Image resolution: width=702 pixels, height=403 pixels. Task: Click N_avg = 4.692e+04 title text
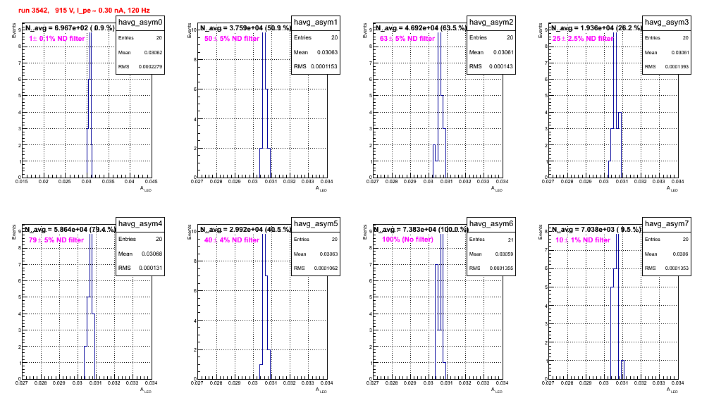point(420,27)
